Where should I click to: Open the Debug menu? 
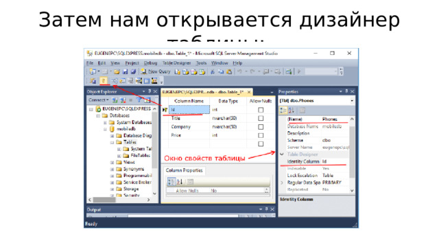point(151,63)
